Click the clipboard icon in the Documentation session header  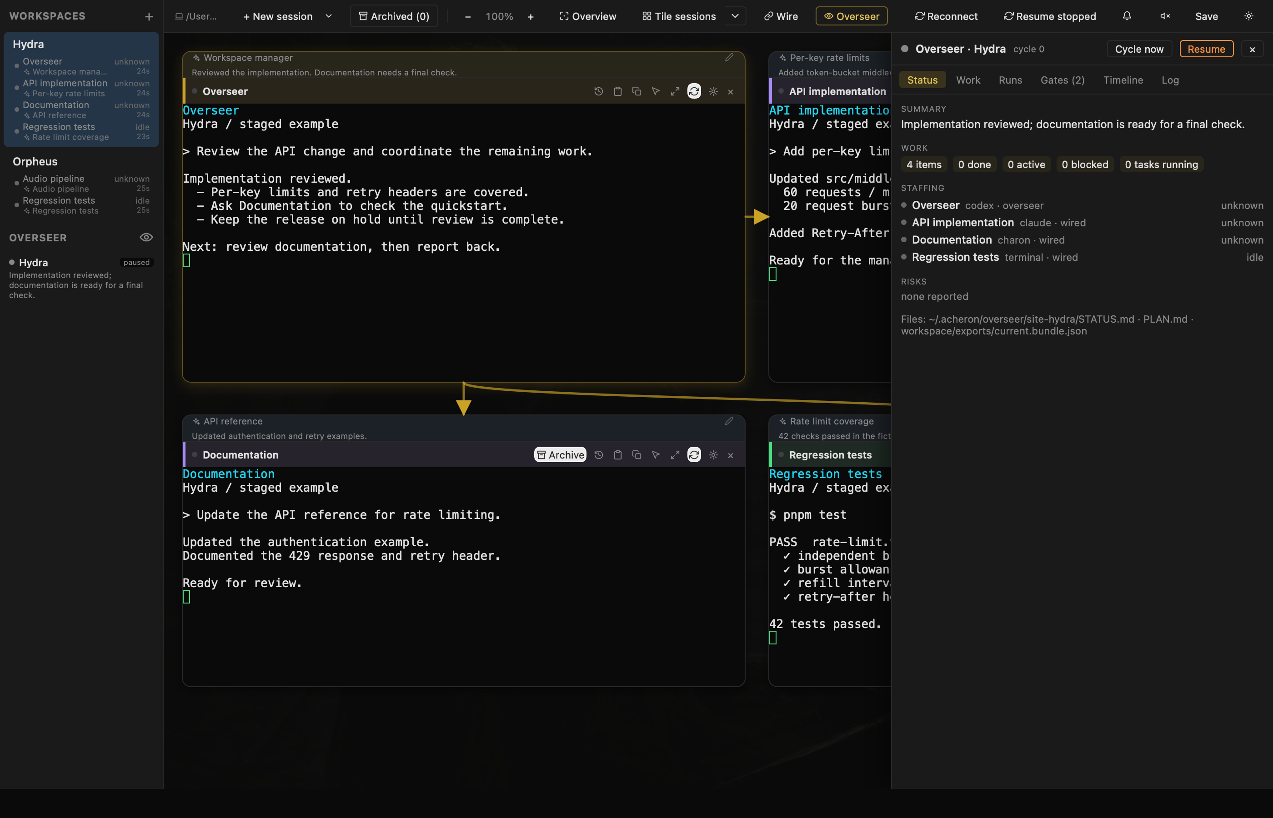tap(617, 455)
